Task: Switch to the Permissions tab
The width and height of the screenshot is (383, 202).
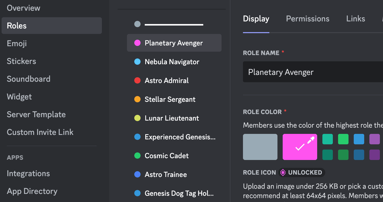Action: click(x=308, y=19)
